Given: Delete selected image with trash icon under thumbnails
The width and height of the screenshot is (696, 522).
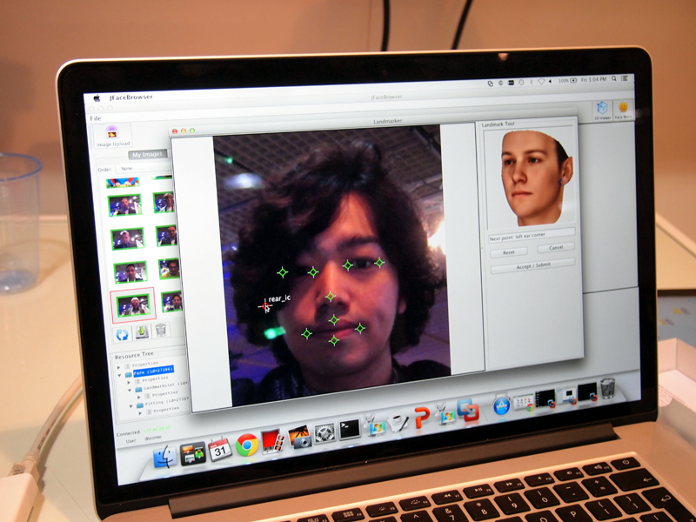Looking at the screenshot, I should click(x=161, y=331).
